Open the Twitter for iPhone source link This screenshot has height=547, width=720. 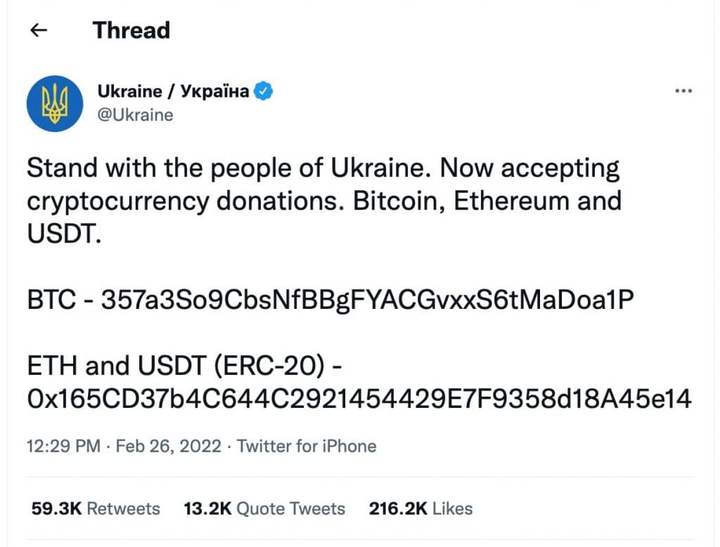click(307, 446)
